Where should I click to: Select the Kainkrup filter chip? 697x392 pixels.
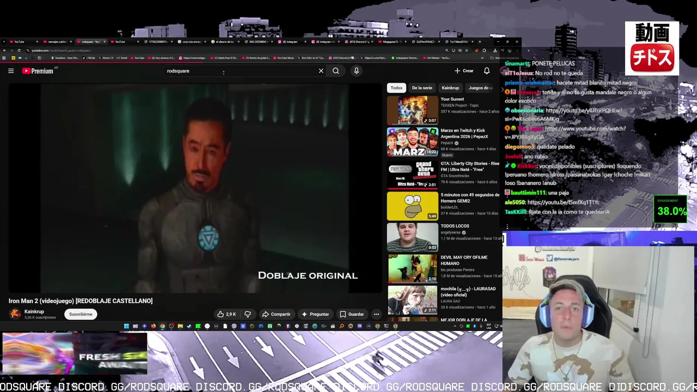coord(450,88)
